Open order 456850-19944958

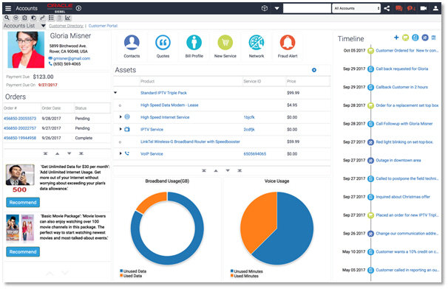(x=20, y=138)
